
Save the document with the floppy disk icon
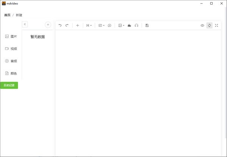147,25
